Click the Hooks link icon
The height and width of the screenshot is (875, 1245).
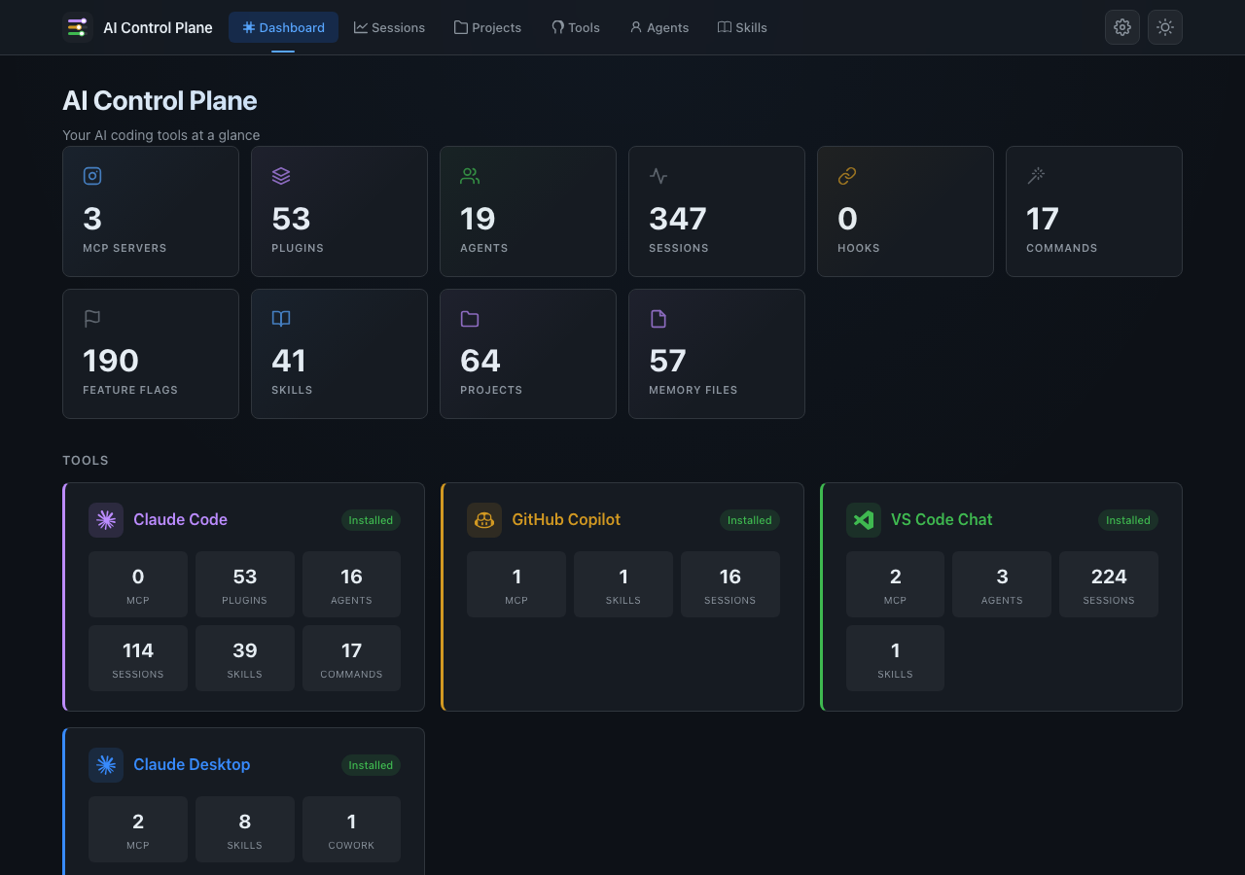click(x=847, y=176)
